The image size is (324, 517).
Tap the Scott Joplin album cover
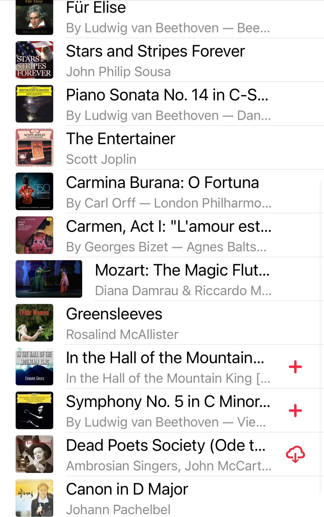pyautogui.click(x=34, y=148)
